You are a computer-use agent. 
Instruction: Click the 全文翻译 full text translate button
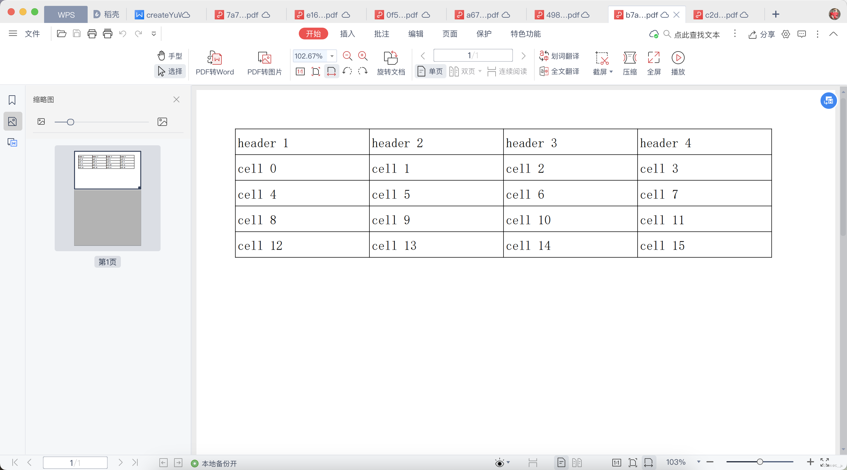(x=560, y=71)
